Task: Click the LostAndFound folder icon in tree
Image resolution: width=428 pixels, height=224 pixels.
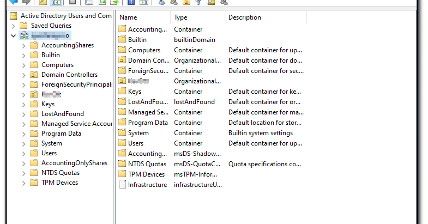Action: (x=34, y=114)
